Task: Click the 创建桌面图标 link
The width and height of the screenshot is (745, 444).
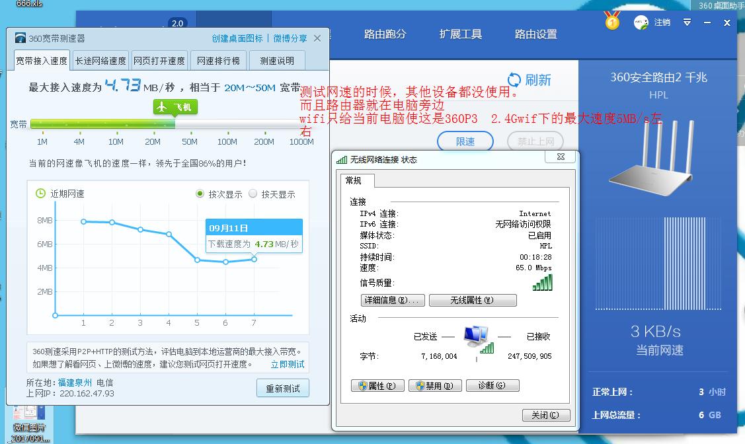Action: [237, 38]
